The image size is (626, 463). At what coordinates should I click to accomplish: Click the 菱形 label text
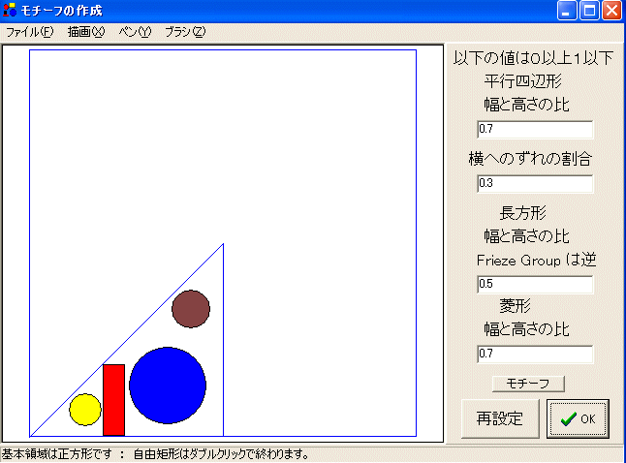[x=515, y=306]
